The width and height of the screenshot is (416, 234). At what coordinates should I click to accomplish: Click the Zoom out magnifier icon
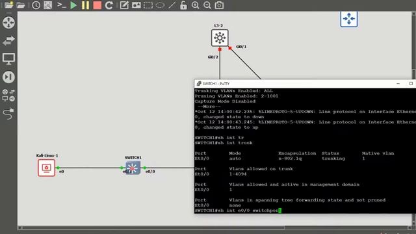click(207, 5)
